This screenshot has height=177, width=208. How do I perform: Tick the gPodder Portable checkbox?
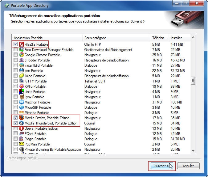pos(15,60)
